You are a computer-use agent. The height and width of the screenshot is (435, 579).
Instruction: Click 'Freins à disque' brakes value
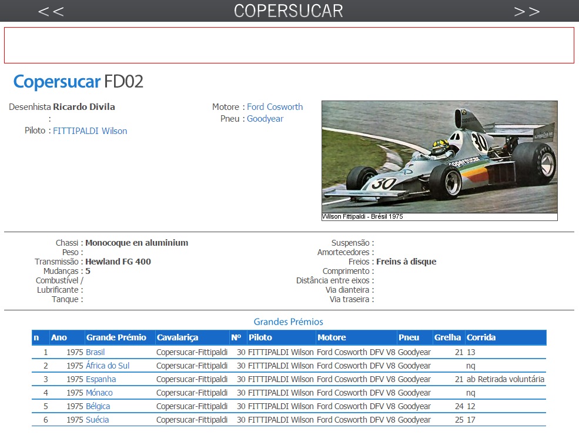click(406, 262)
